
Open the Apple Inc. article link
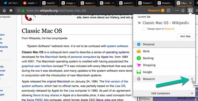(107, 57)
